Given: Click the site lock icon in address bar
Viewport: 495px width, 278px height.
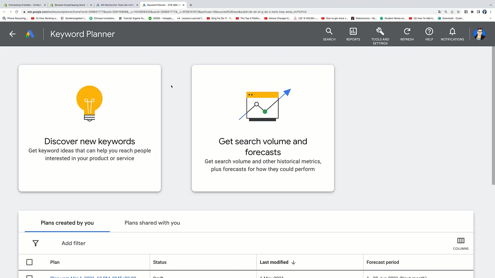Looking at the screenshot, I should (24, 12).
